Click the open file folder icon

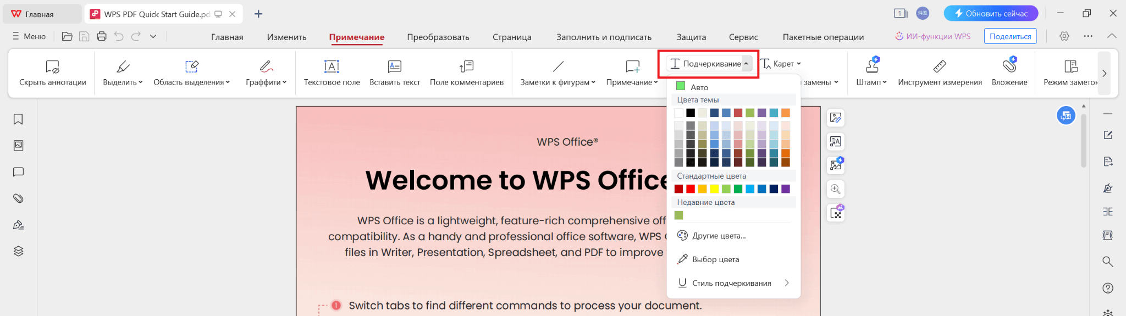pyautogui.click(x=67, y=36)
